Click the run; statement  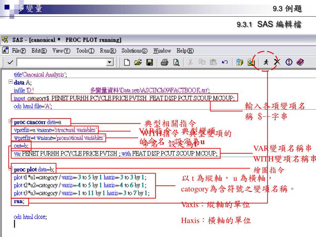pyautogui.click(x=19, y=201)
